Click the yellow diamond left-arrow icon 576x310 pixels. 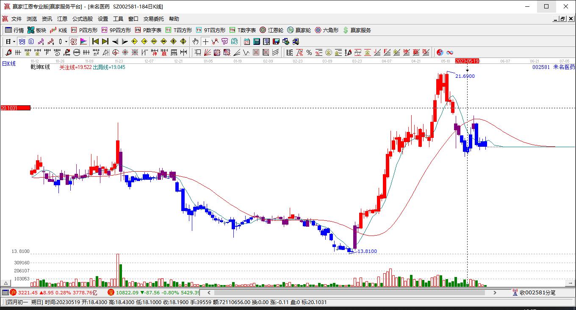134,41
